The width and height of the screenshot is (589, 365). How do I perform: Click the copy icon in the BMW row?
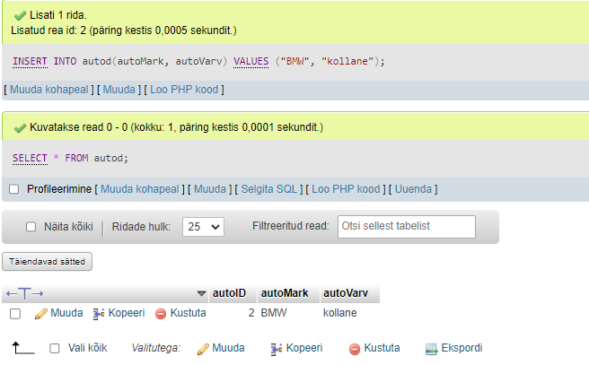[x=99, y=314]
